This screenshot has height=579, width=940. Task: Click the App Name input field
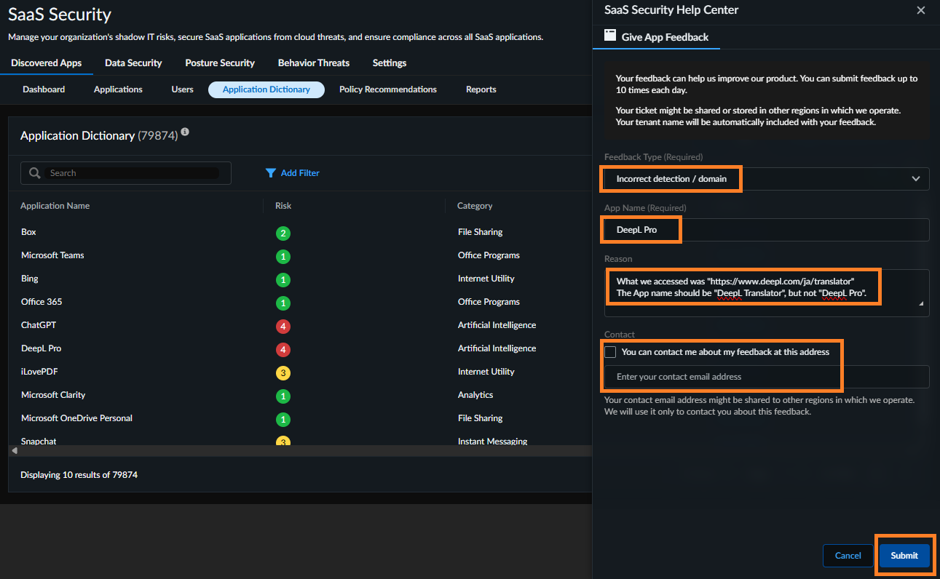pyautogui.click(x=767, y=230)
